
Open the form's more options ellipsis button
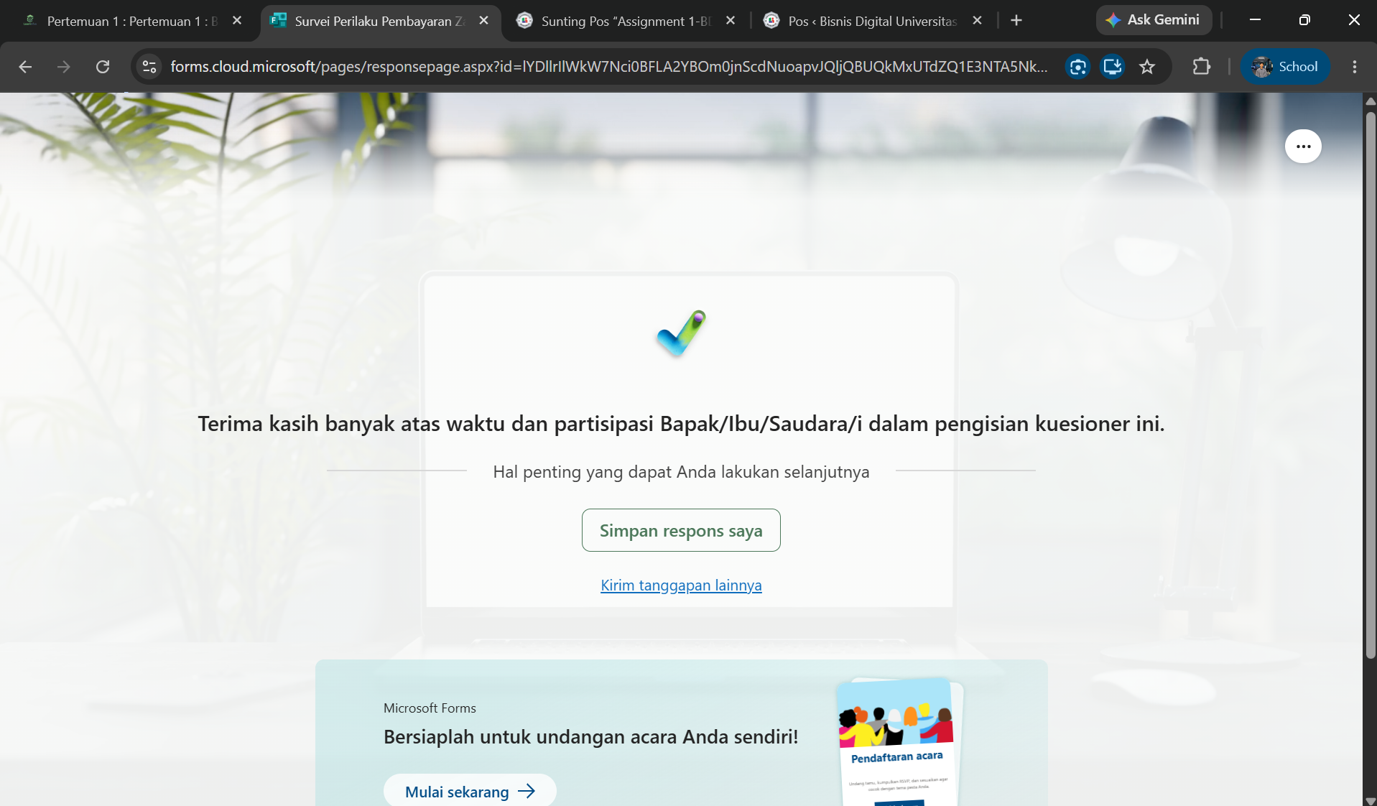1303,147
